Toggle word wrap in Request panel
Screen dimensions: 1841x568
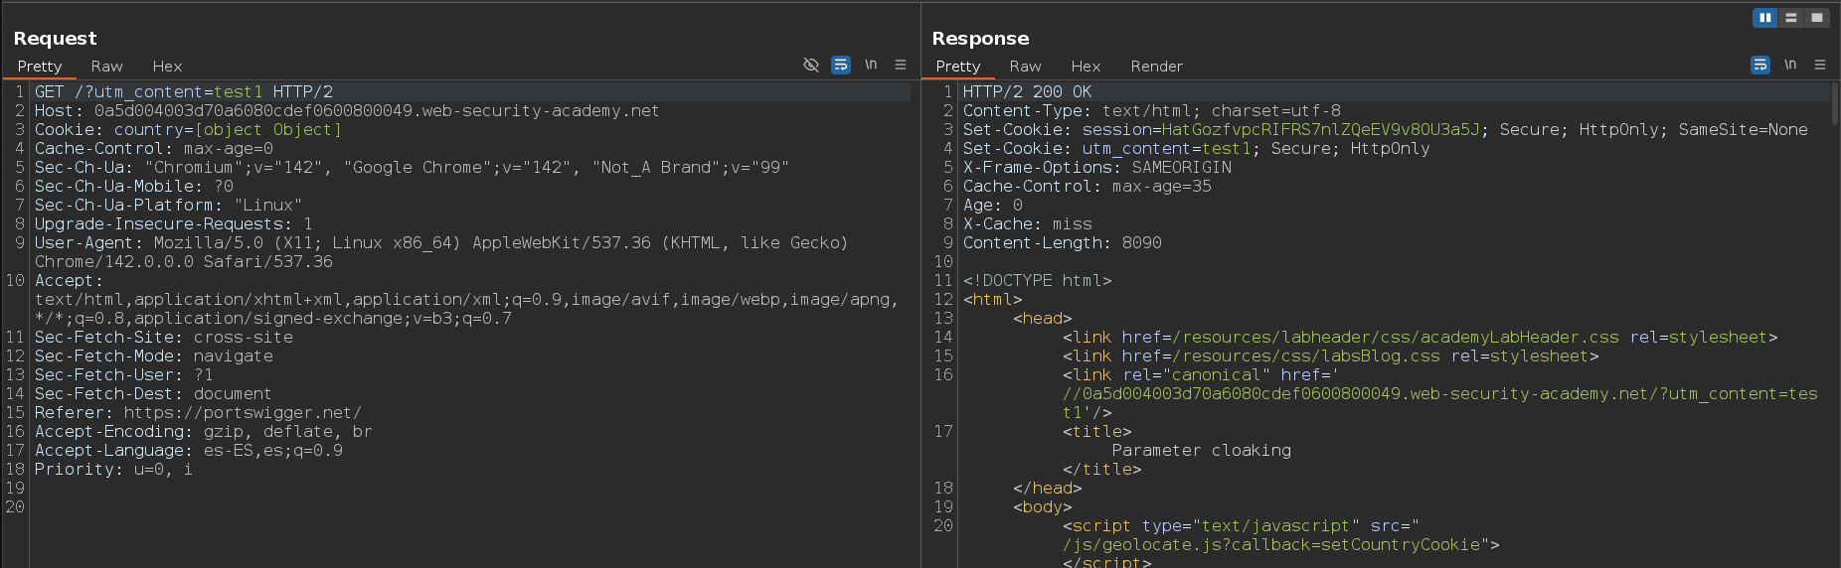pos(841,66)
